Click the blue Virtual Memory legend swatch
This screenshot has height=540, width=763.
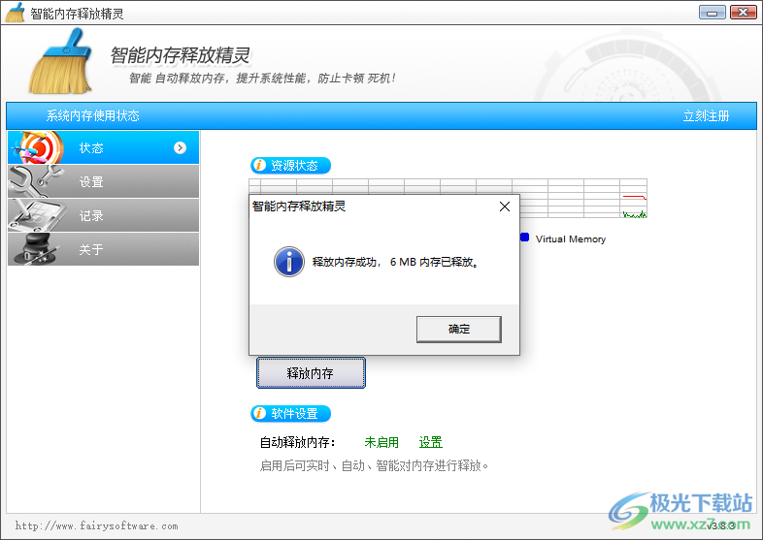point(524,238)
